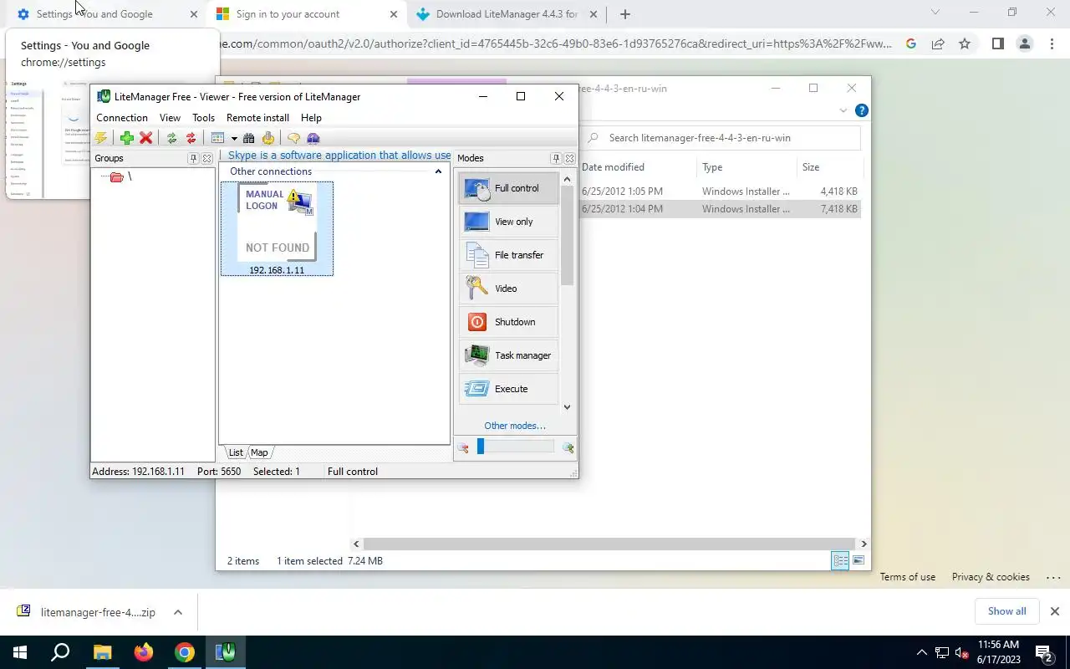Screen dimensions: 1070x669
Task: Switch Explorer to details view icon
Action: tap(840, 561)
